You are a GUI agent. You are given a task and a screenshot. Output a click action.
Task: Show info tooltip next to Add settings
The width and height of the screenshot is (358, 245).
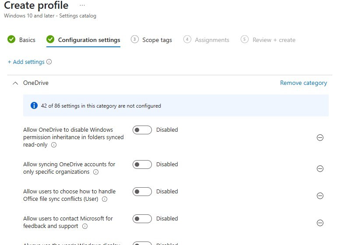pos(49,62)
